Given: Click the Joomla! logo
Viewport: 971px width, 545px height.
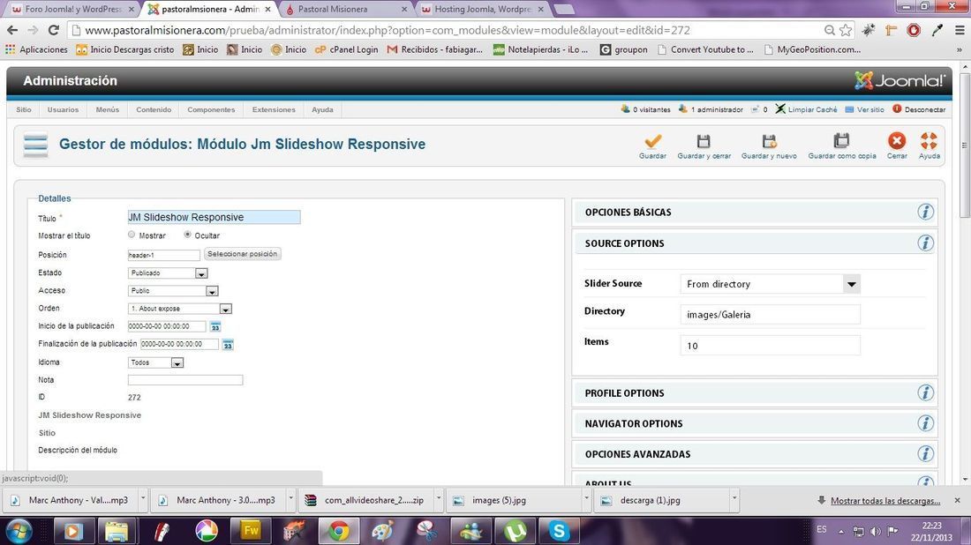Looking at the screenshot, I should [899, 80].
